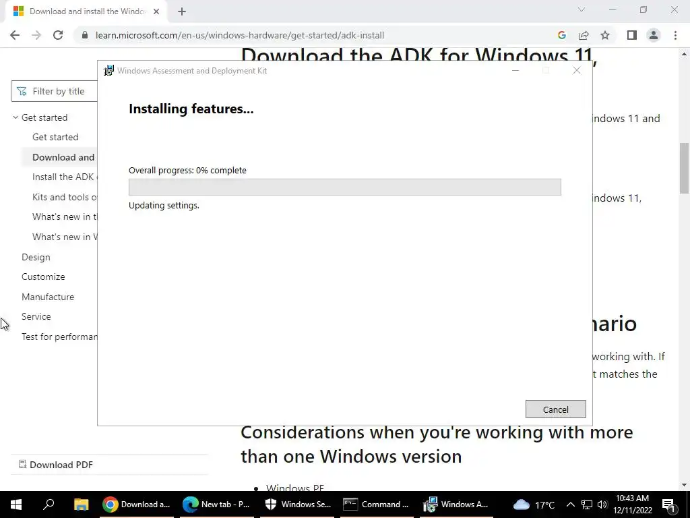
Task: Click the Chrome forward arrow
Action: pyautogui.click(x=36, y=35)
